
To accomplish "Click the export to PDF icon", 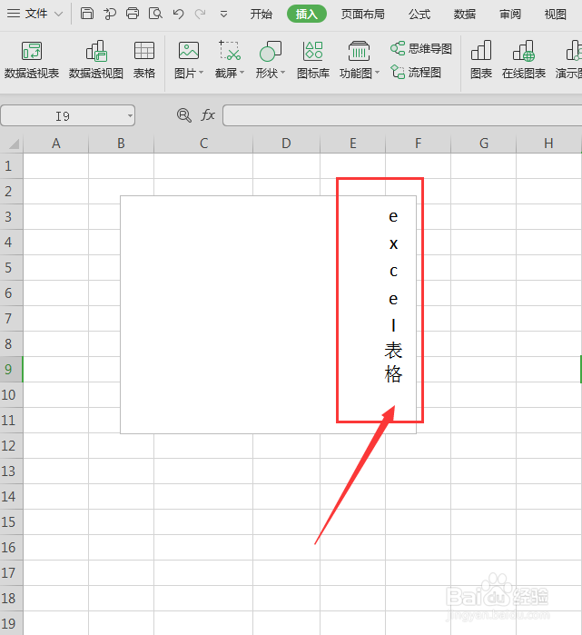I will [109, 14].
